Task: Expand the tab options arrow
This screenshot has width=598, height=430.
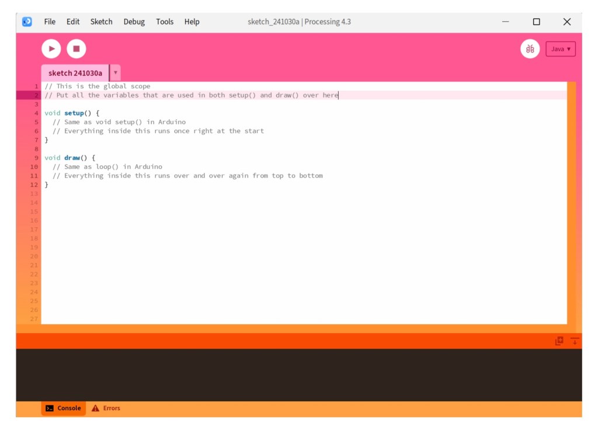Action: coord(116,73)
